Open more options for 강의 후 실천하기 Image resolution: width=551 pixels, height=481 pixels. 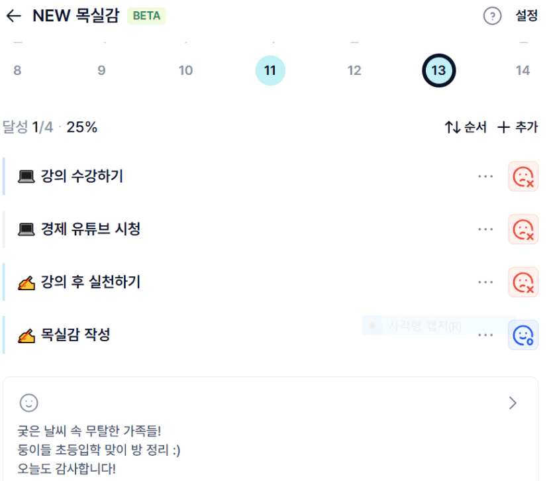485,282
